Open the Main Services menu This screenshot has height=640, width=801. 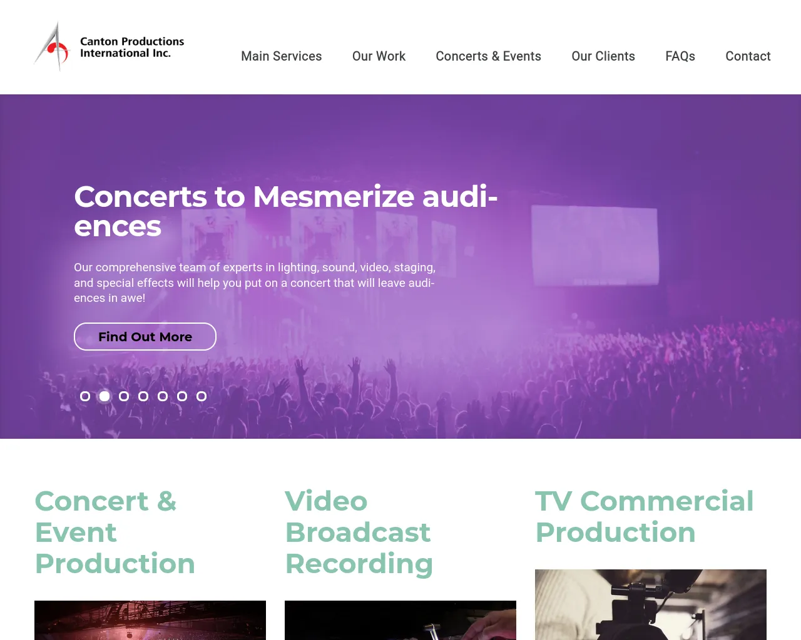(x=282, y=56)
